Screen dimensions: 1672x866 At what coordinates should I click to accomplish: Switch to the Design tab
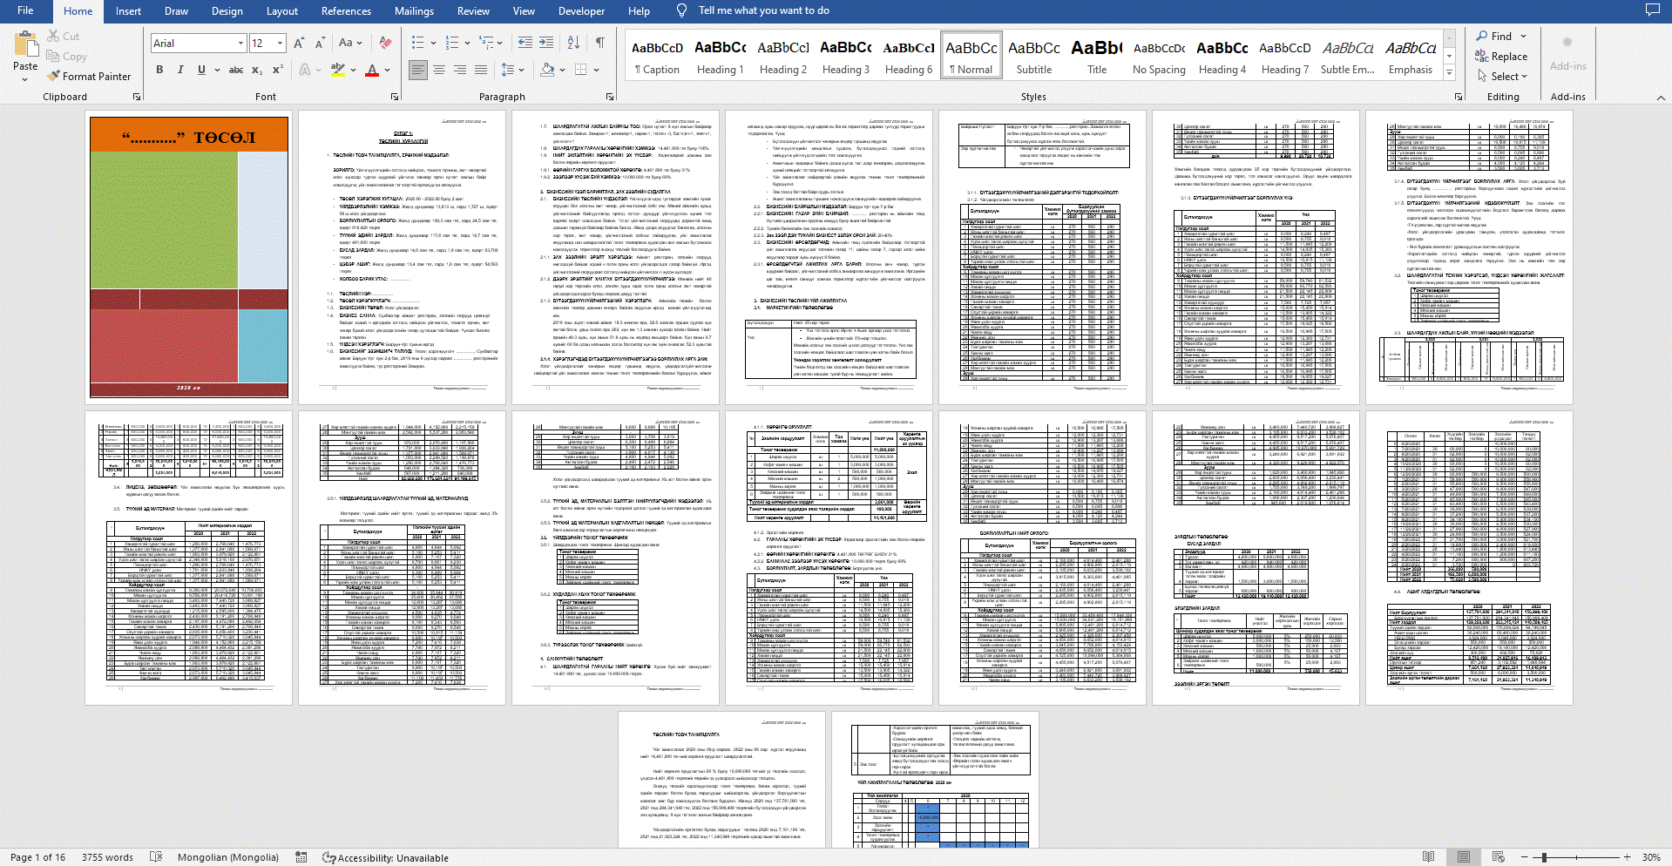[227, 11]
